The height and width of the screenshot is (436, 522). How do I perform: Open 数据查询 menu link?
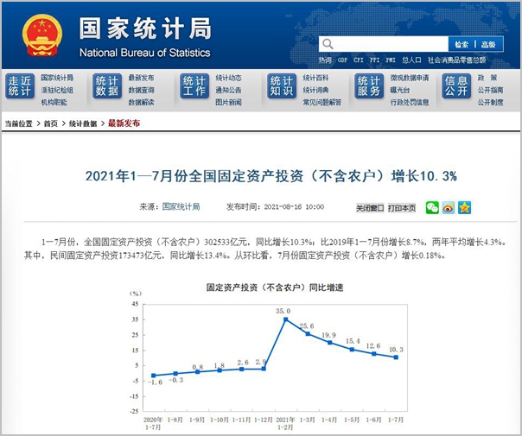(x=141, y=90)
